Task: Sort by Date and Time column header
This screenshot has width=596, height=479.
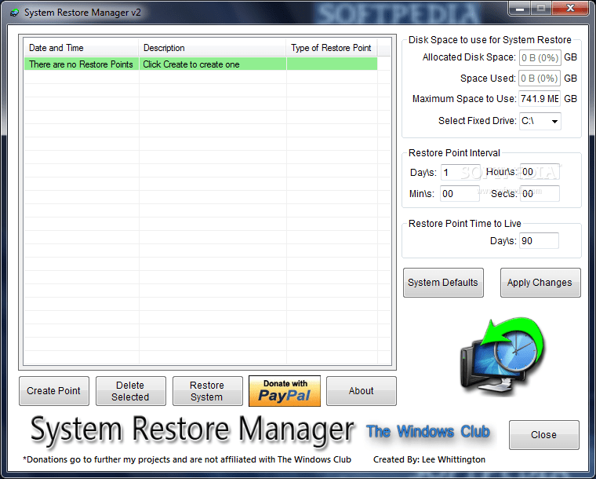Action: (81, 48)
